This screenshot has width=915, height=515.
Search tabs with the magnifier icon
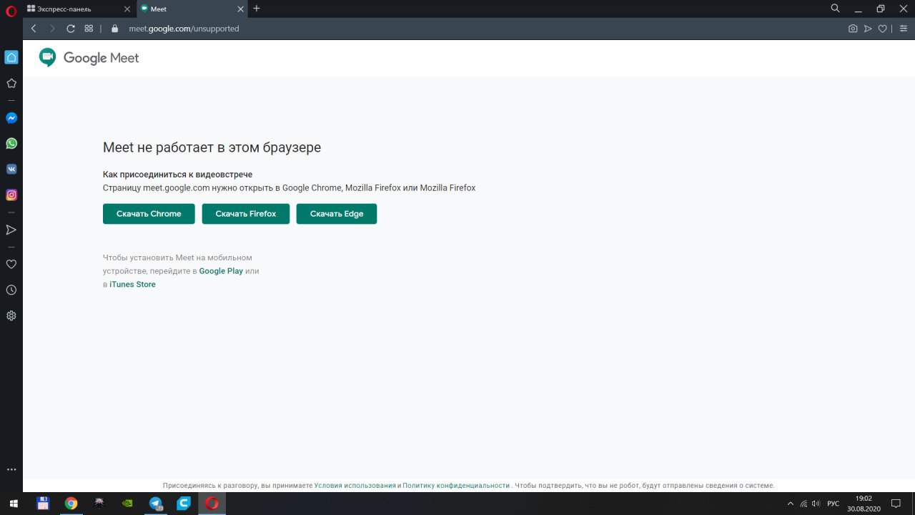click(x=835, y=9)
